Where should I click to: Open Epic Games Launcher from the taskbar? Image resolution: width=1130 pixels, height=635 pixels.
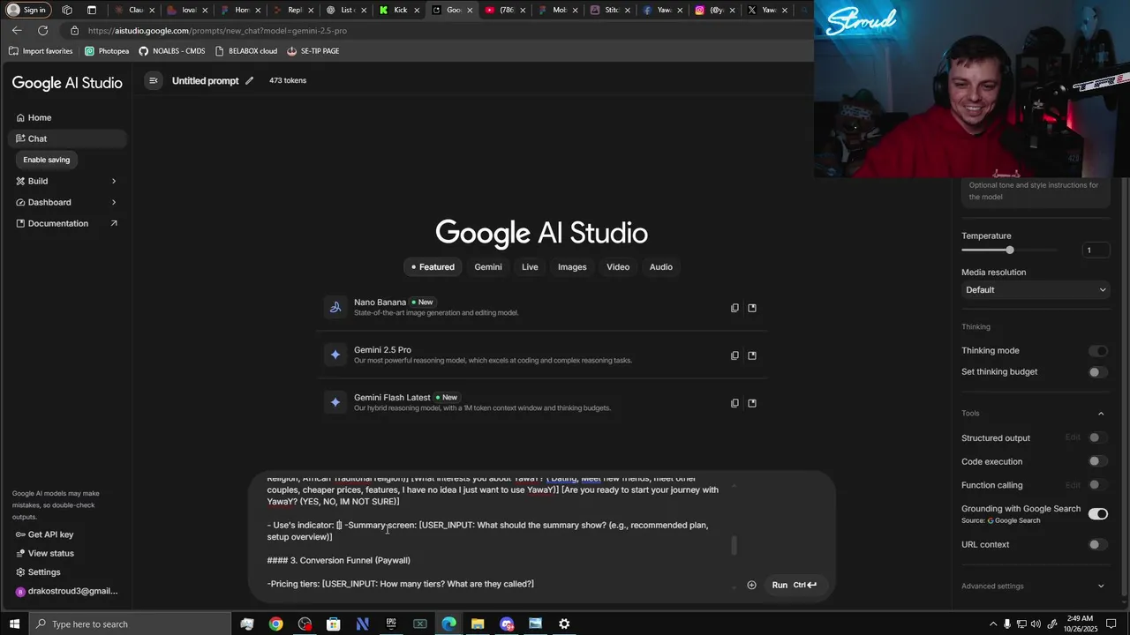(391, 624)
